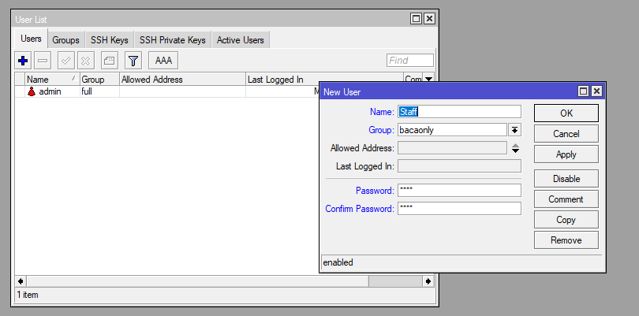Close the New User window
Image resolution: width=639 pixels, height=316 pixels.
[x=596, y=91]
